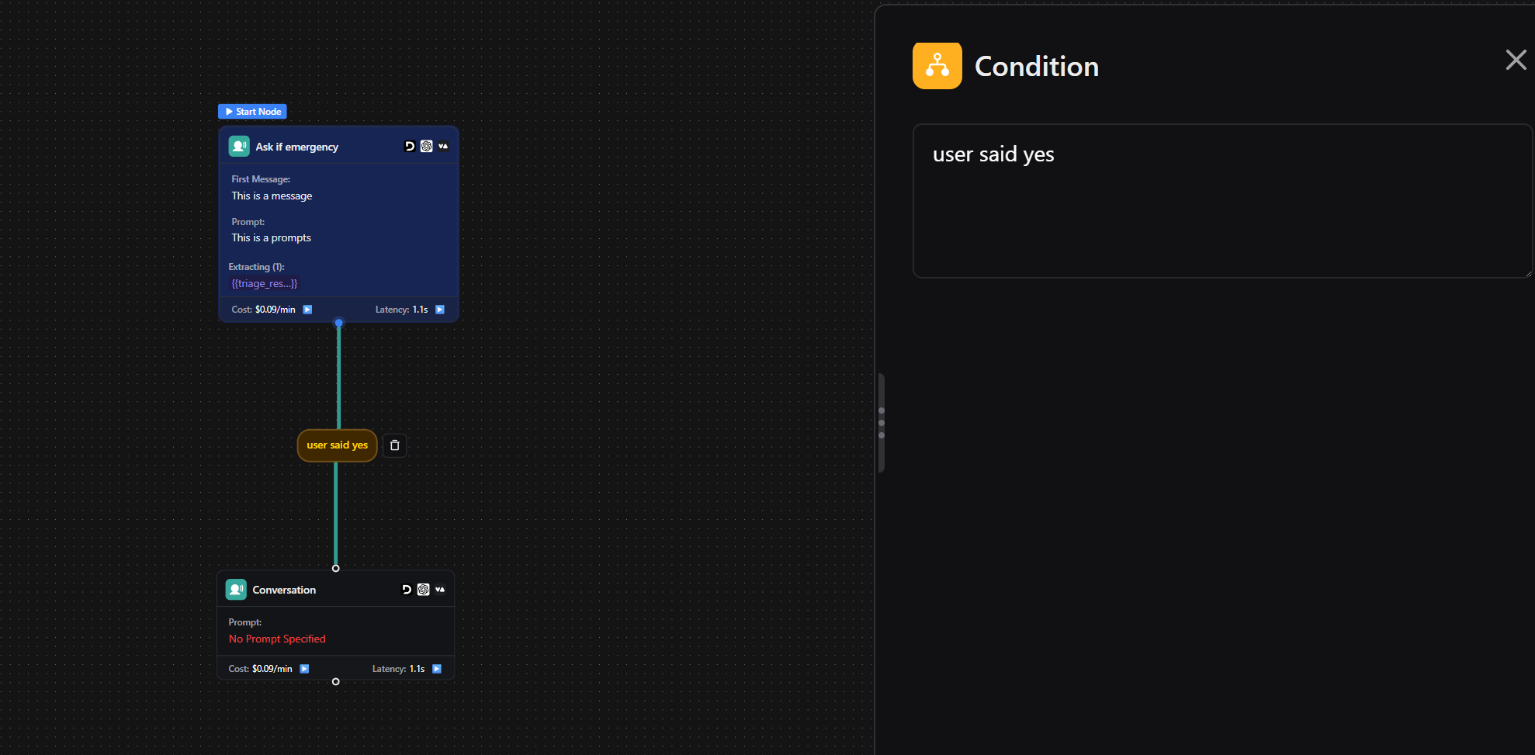This screenshot has height=755, width=1535.
Task: Grab the side panel resize handle
Action: pos(882,423)
